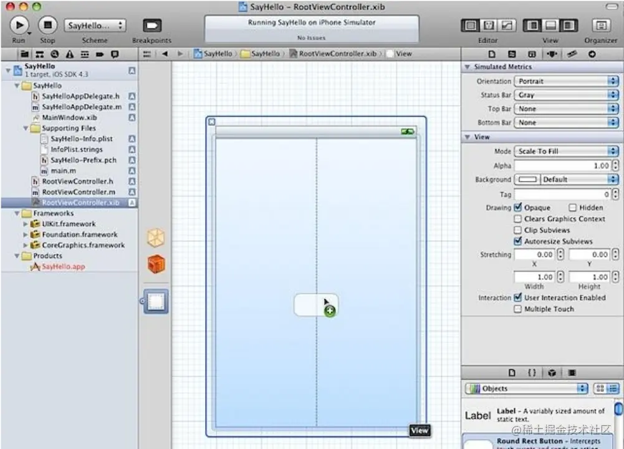Show the Object library

[x=552, y=372]
